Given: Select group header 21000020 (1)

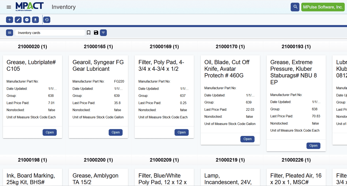Looking at the screenshot, I should 33,46.
